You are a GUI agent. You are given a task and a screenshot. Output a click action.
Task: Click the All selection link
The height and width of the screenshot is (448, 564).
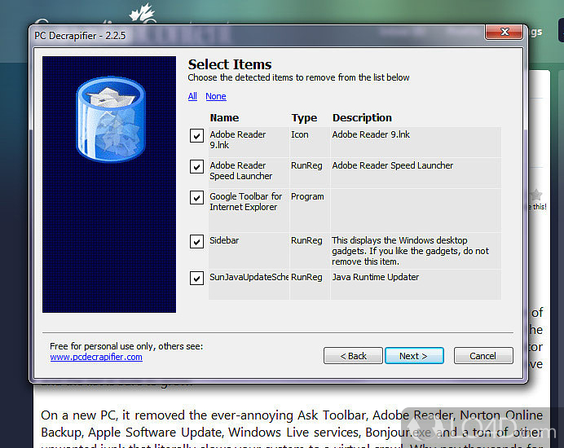(192, 96)
